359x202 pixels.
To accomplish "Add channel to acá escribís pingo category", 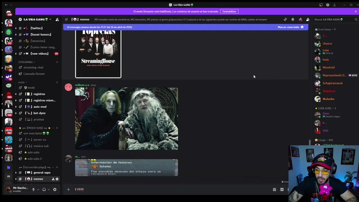I will pyautogui.click(x=57, y=167).
